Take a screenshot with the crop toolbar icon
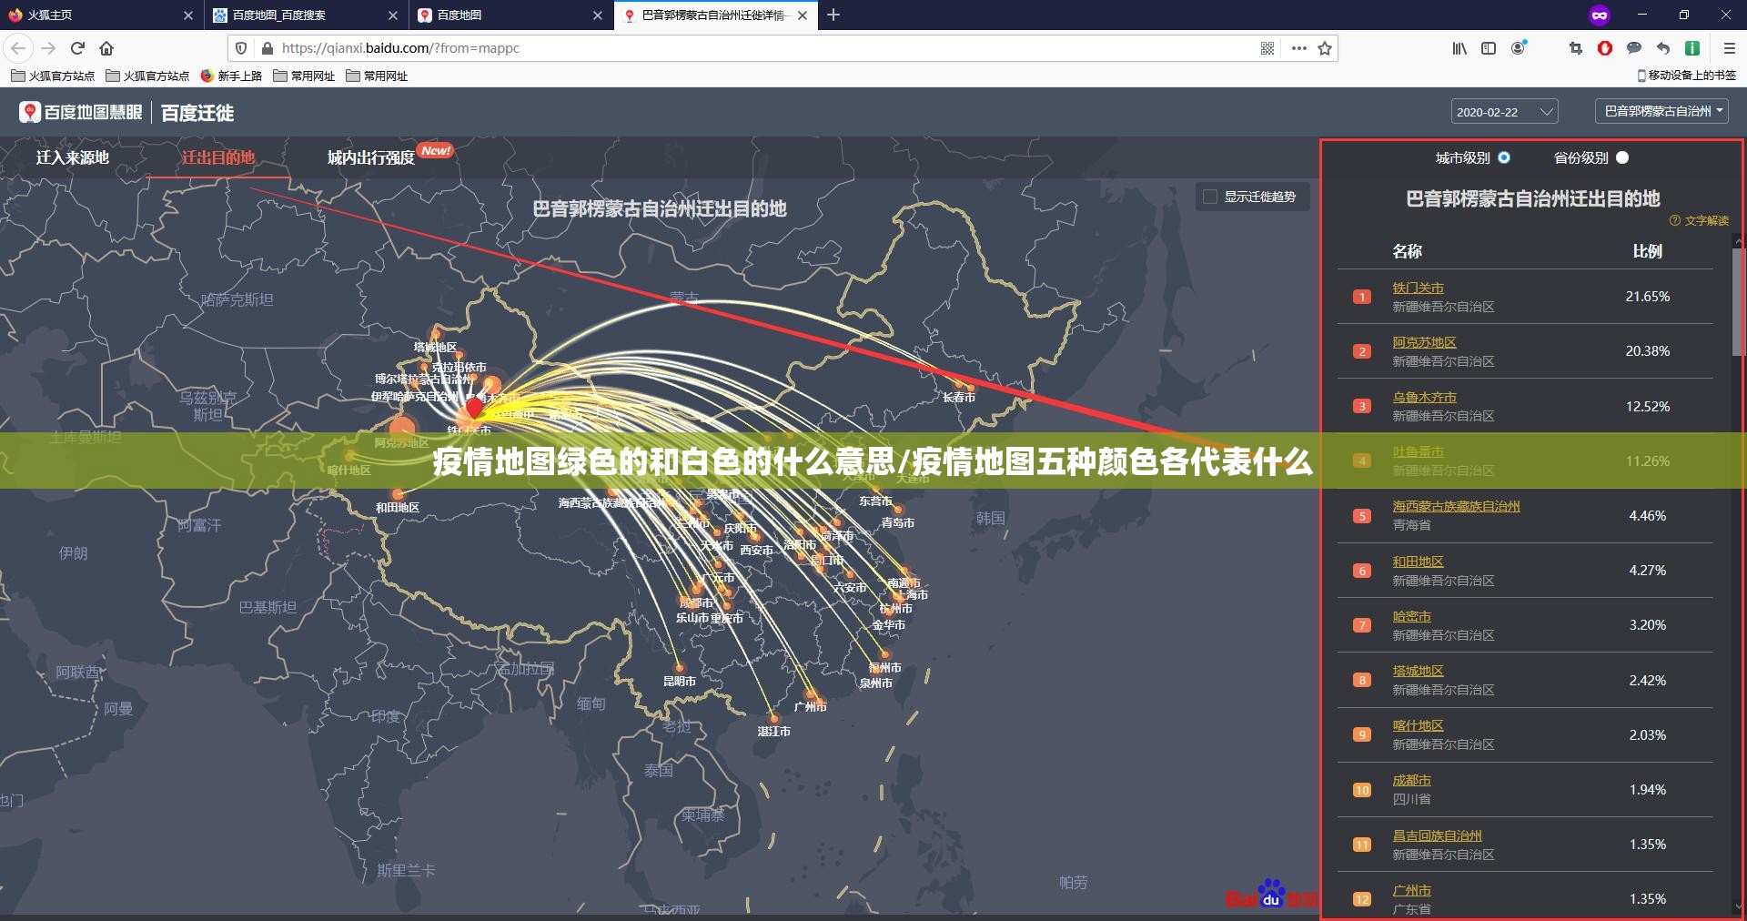 click(x=1575, y=48)
